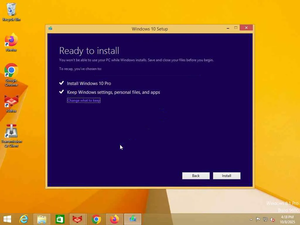Click the 'Ready to install' heading
300x225 pixels.
[89, 51]
